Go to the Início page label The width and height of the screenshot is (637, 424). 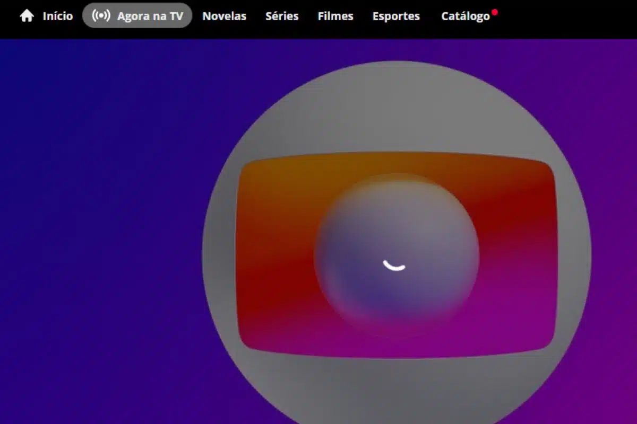pos(57,16)
